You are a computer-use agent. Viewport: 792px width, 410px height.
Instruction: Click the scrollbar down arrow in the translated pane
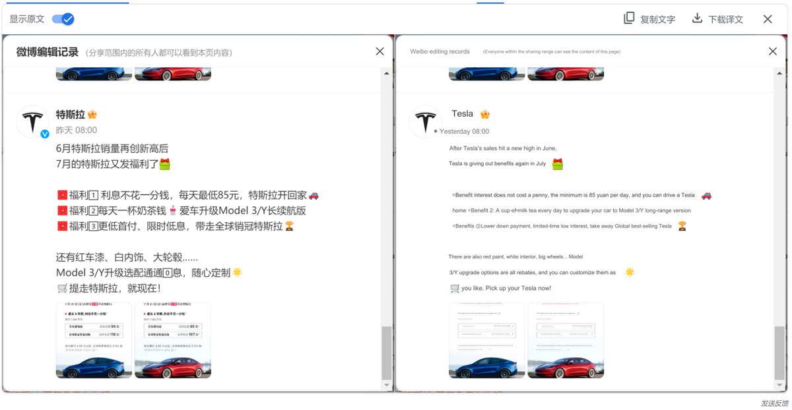pyautogui.click(x=780, y=385)
